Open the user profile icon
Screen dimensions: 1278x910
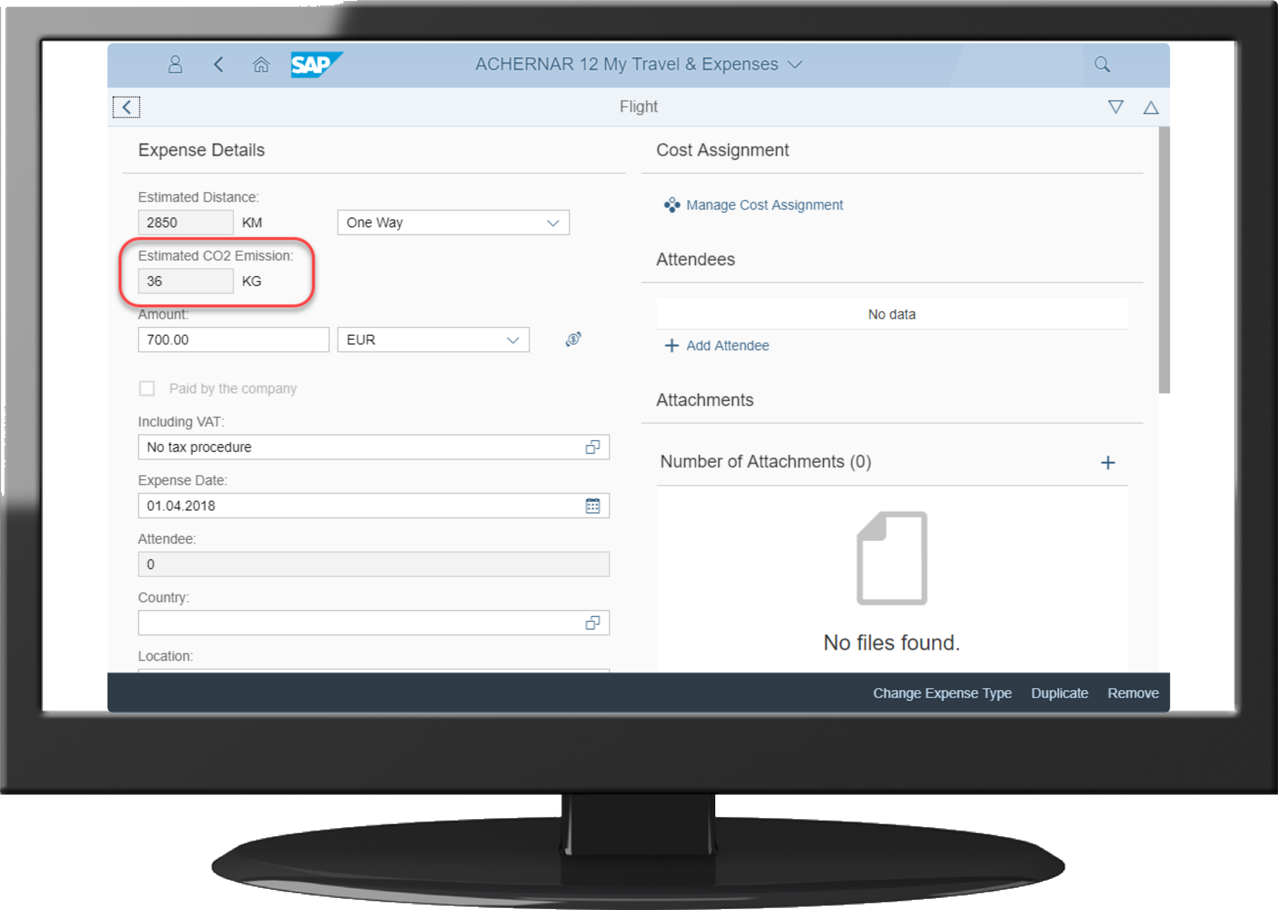coord(175,65)
